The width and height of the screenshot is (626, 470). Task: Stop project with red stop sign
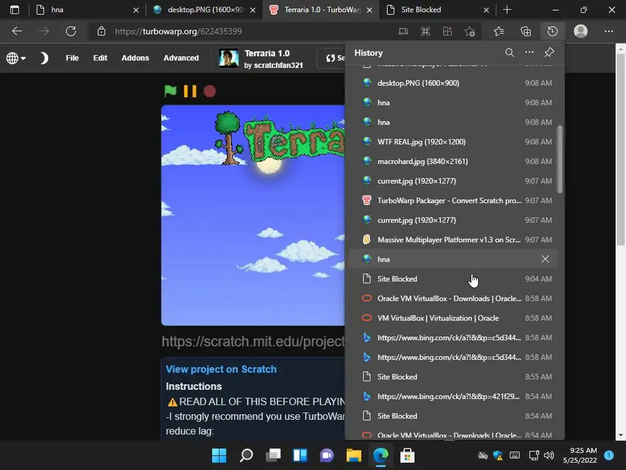[x=210, y=91]
